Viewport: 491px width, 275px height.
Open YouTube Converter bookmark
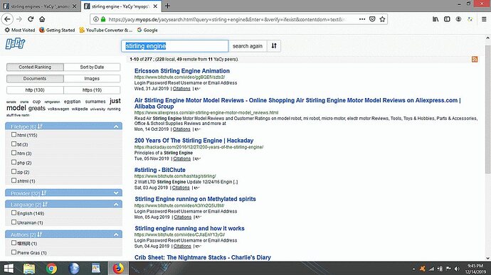point(106,30)
